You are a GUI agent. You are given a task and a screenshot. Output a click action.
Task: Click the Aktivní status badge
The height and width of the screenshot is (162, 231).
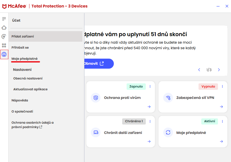click(x=210, y=121)
